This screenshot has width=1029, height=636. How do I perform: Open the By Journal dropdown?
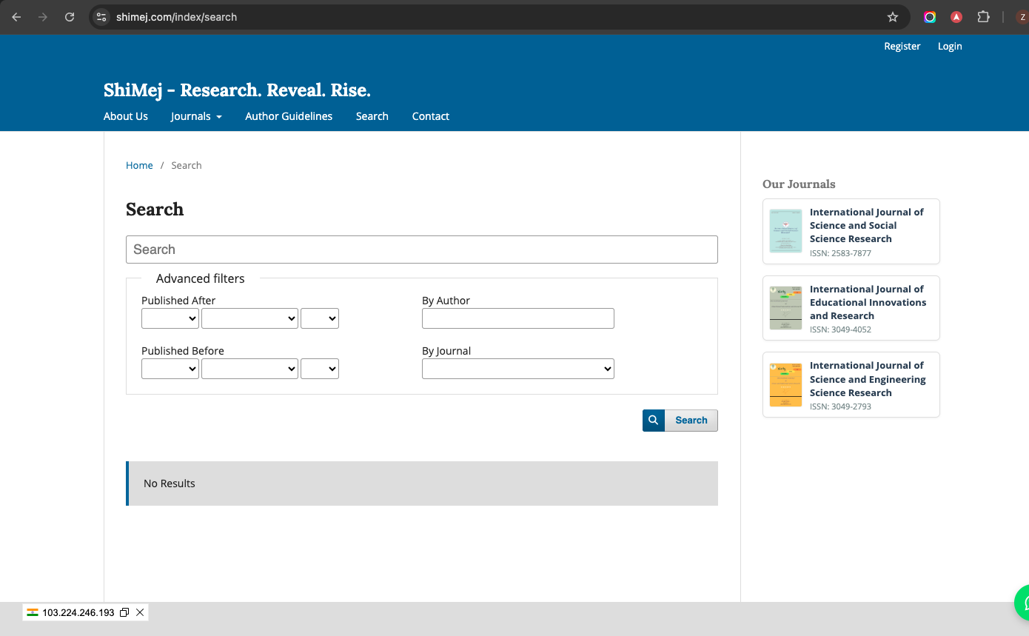(517, 369)
